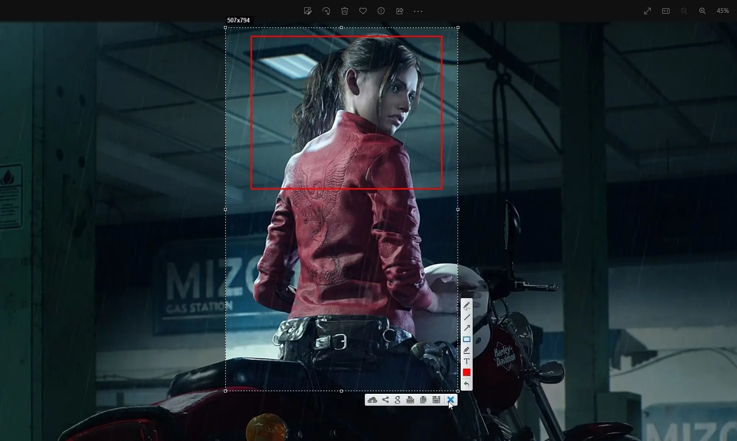Screen dimensions: 737x441
Task: Zoom in with the plus magnifier
Action: pyautogui.click(x=703, y=11)
